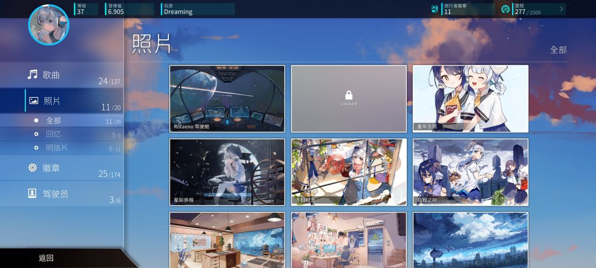Viewport: 596px width, 268px height.
Task: Click the 5/9 count beside 回忆
Action: point(116,135)
